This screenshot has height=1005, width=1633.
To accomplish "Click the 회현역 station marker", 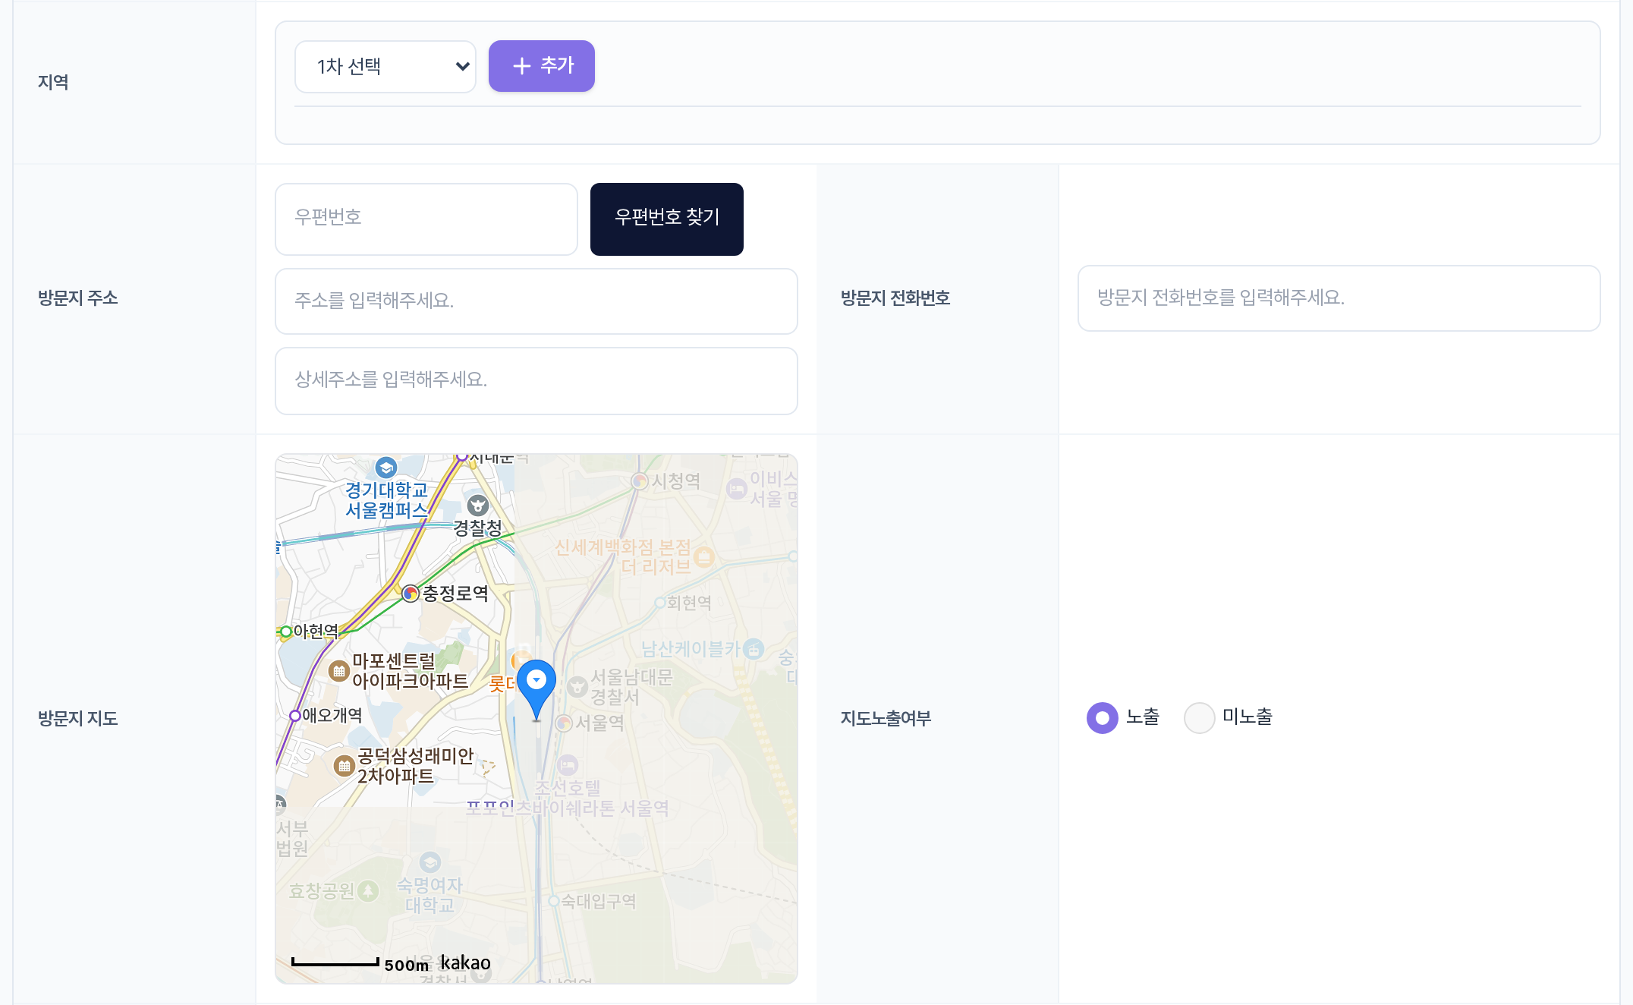I will coord(660,603).
